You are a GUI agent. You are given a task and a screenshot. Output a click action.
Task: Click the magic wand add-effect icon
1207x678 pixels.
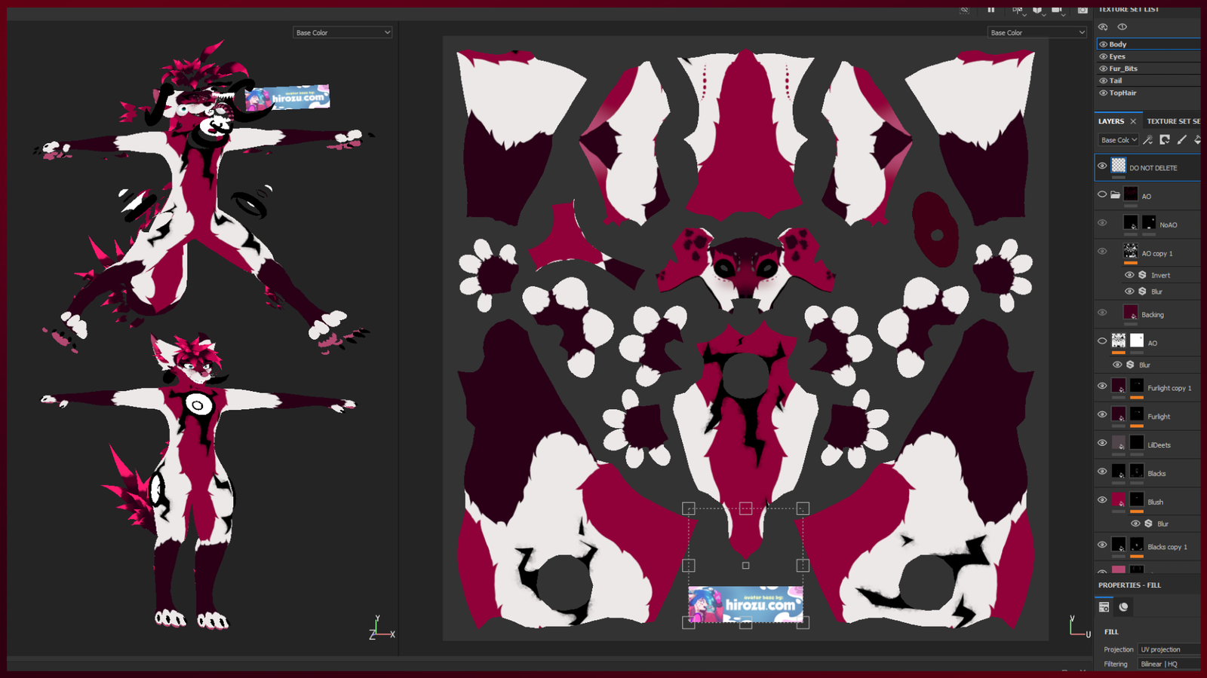pos(1147,140)
